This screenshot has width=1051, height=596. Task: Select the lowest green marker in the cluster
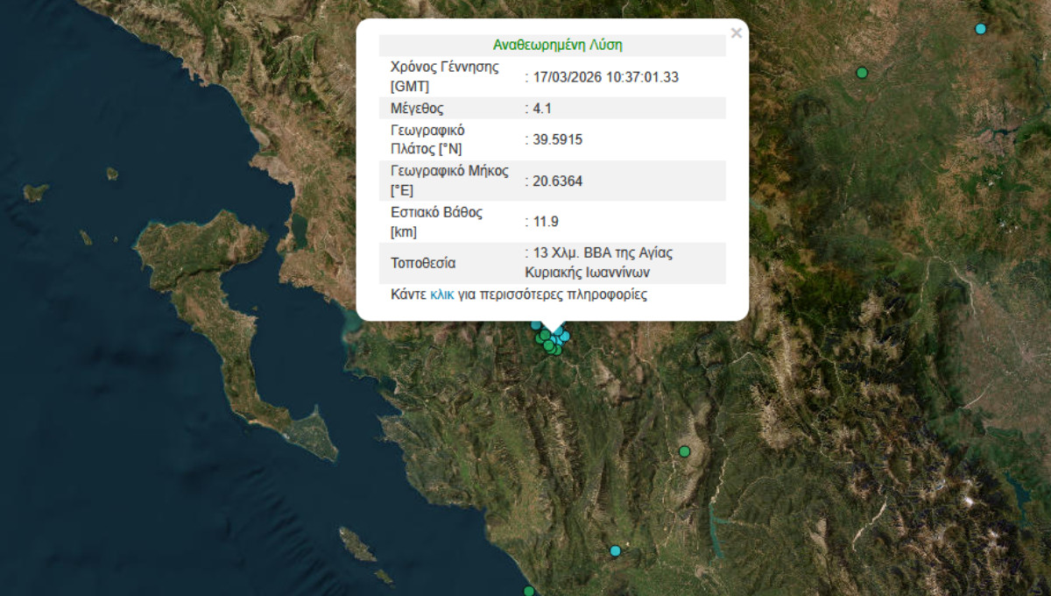(556, 351)
